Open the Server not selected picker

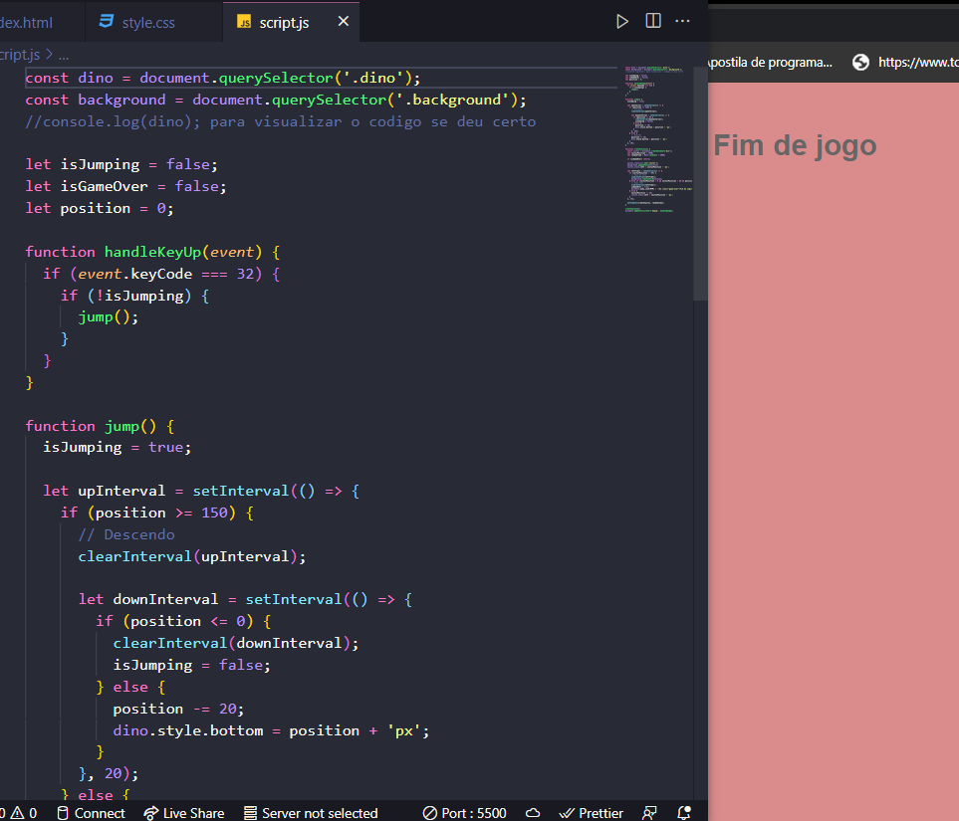point(309,813)
